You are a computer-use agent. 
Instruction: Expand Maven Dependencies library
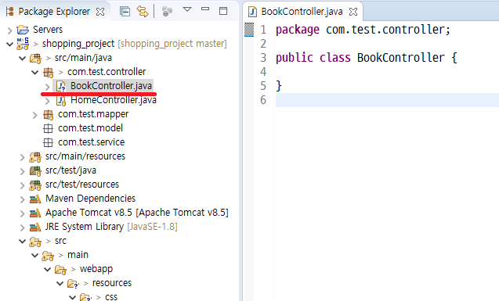tap(22, 199)
